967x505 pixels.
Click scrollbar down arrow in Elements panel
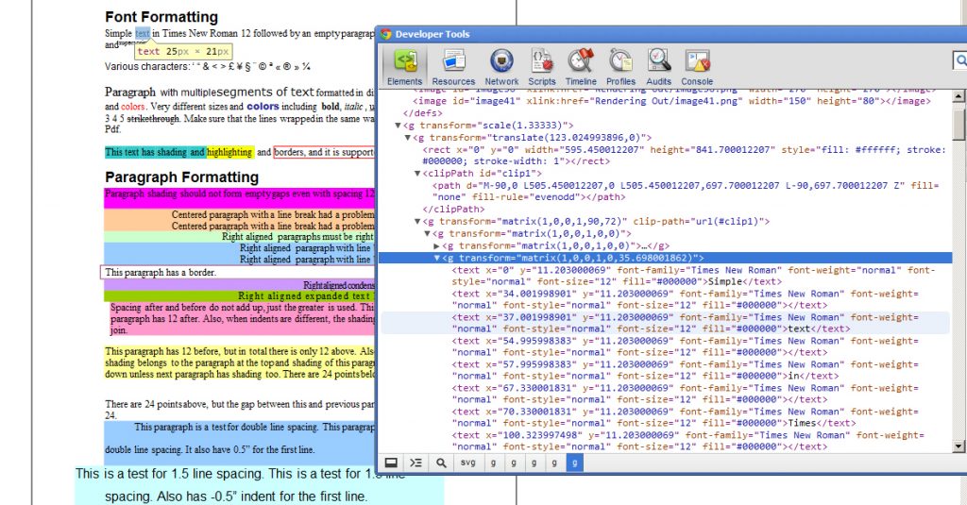pos(959,446)
